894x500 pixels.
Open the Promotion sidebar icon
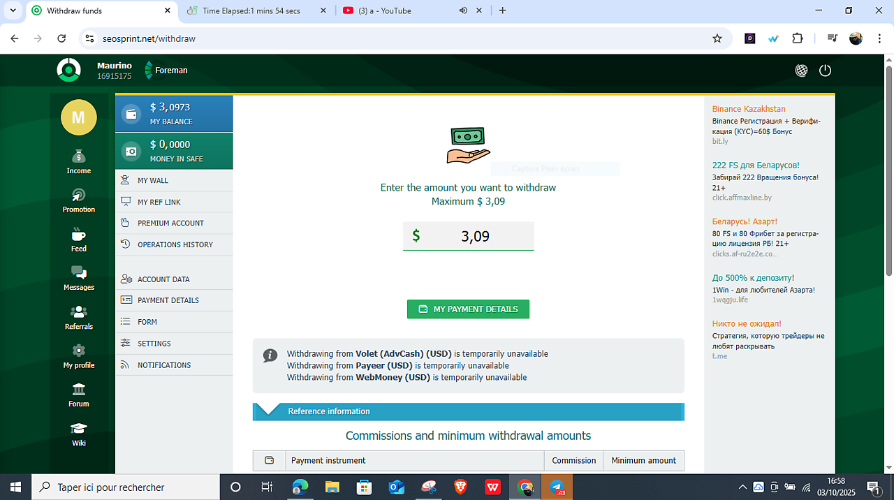click(78, 200)
